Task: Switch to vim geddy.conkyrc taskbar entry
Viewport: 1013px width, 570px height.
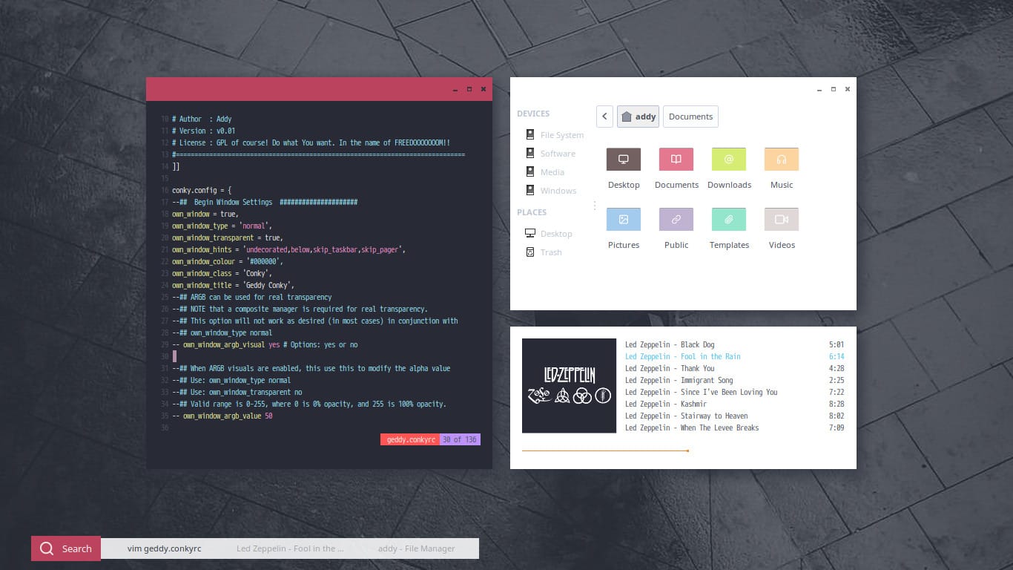Action: (164, 548)
